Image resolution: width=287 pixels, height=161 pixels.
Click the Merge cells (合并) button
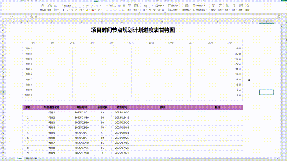click(136, 7)
